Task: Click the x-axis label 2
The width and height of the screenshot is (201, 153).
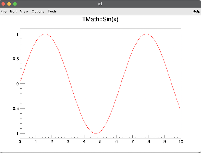Action: pyautogui.click(x=52, y=141)
